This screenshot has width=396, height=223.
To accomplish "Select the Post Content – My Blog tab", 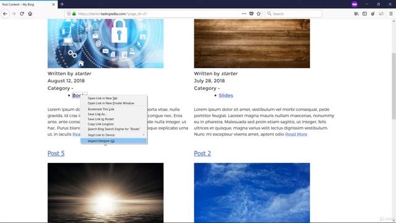I will (x=29, y=4).
